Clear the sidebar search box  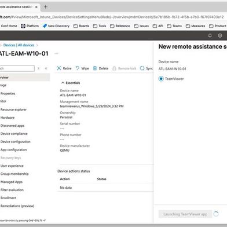[38, 68]
